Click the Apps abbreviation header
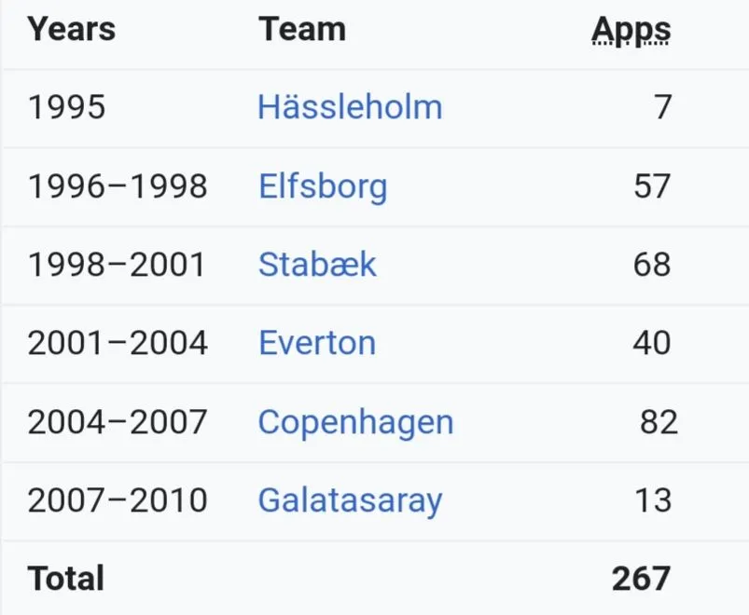This screenshot has width=749, height=615. point(631,30)
